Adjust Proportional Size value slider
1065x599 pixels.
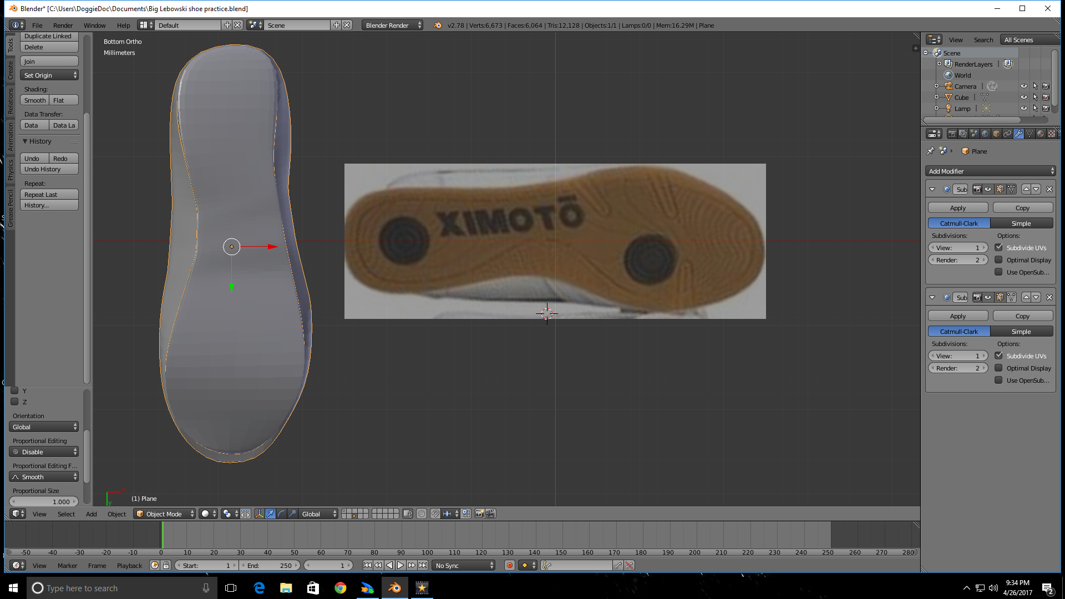(44, 501)
